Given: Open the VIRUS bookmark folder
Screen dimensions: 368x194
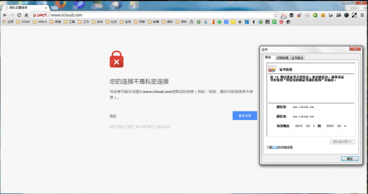Looking at the screenshot, I should click(x=40, y=22).
